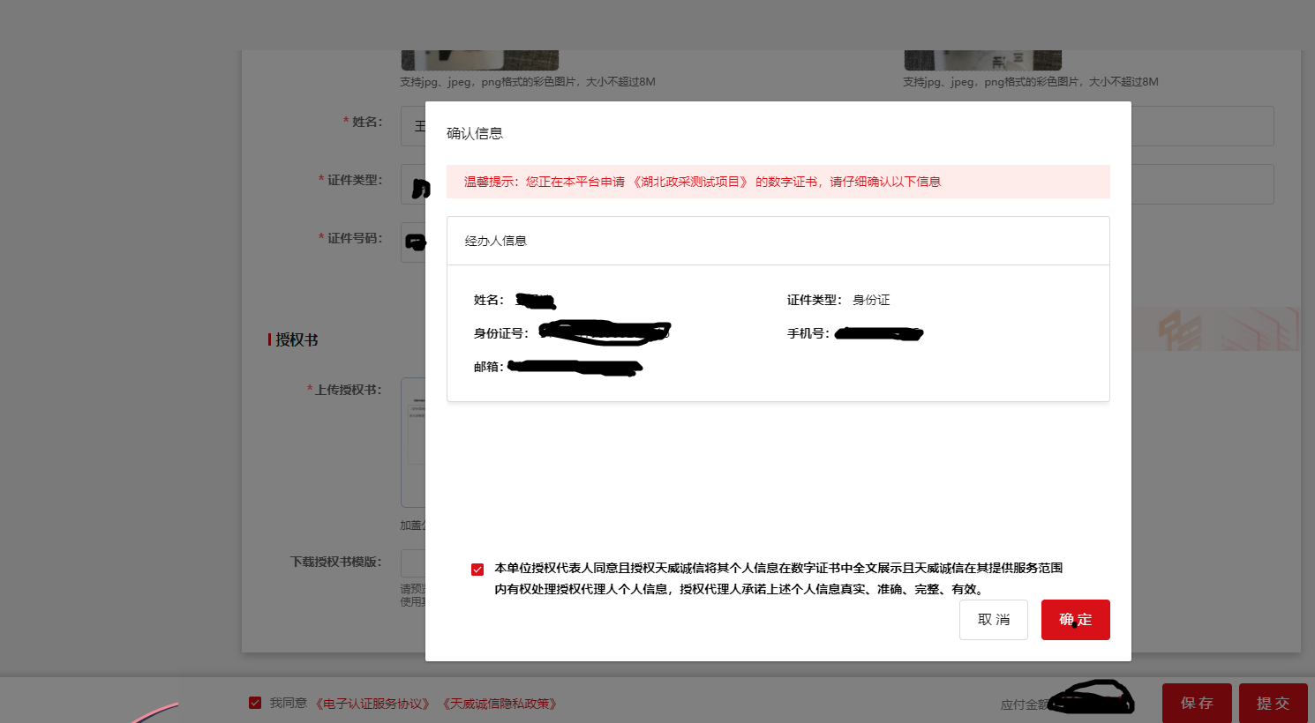
Task: Uncheck the authorization consent checkbox in dialog
Action: (477, 570)
